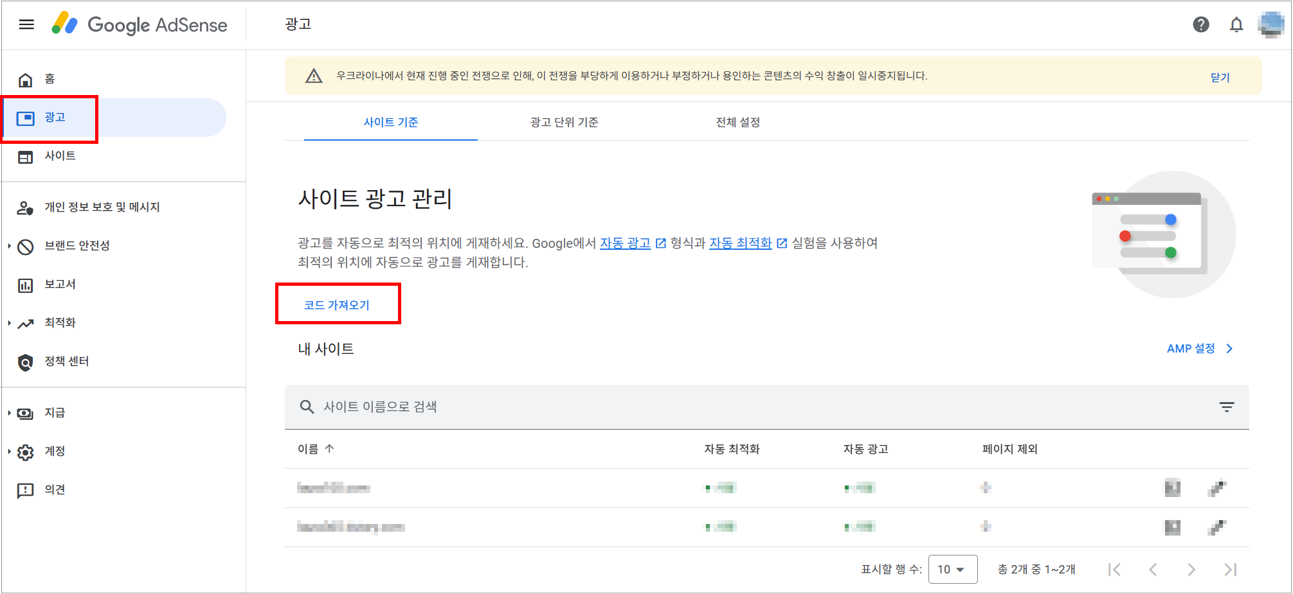Click the 계정 gear icon
Screen dimensions: 1293x594
25,452
